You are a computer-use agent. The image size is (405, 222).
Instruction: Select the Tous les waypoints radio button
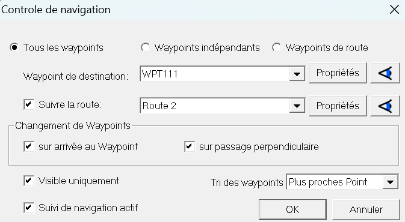tap(14, 47)
